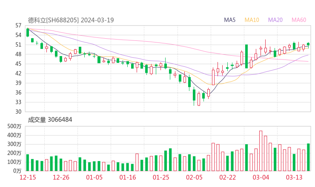Click the 02-05 date axis label

click(x=194, y=177)
